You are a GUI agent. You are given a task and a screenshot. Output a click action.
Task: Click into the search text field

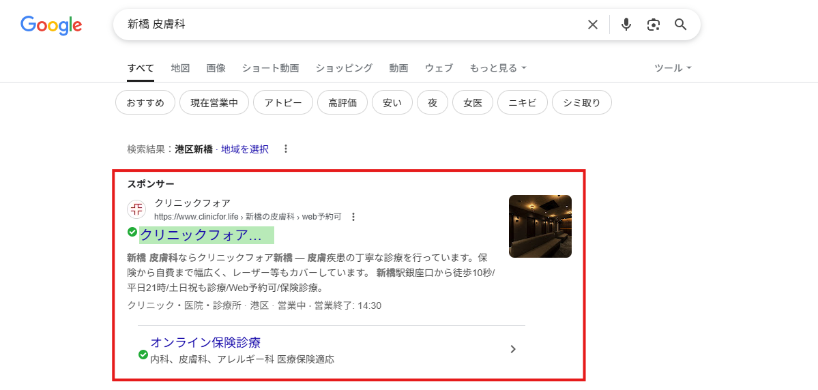[341, 25]
